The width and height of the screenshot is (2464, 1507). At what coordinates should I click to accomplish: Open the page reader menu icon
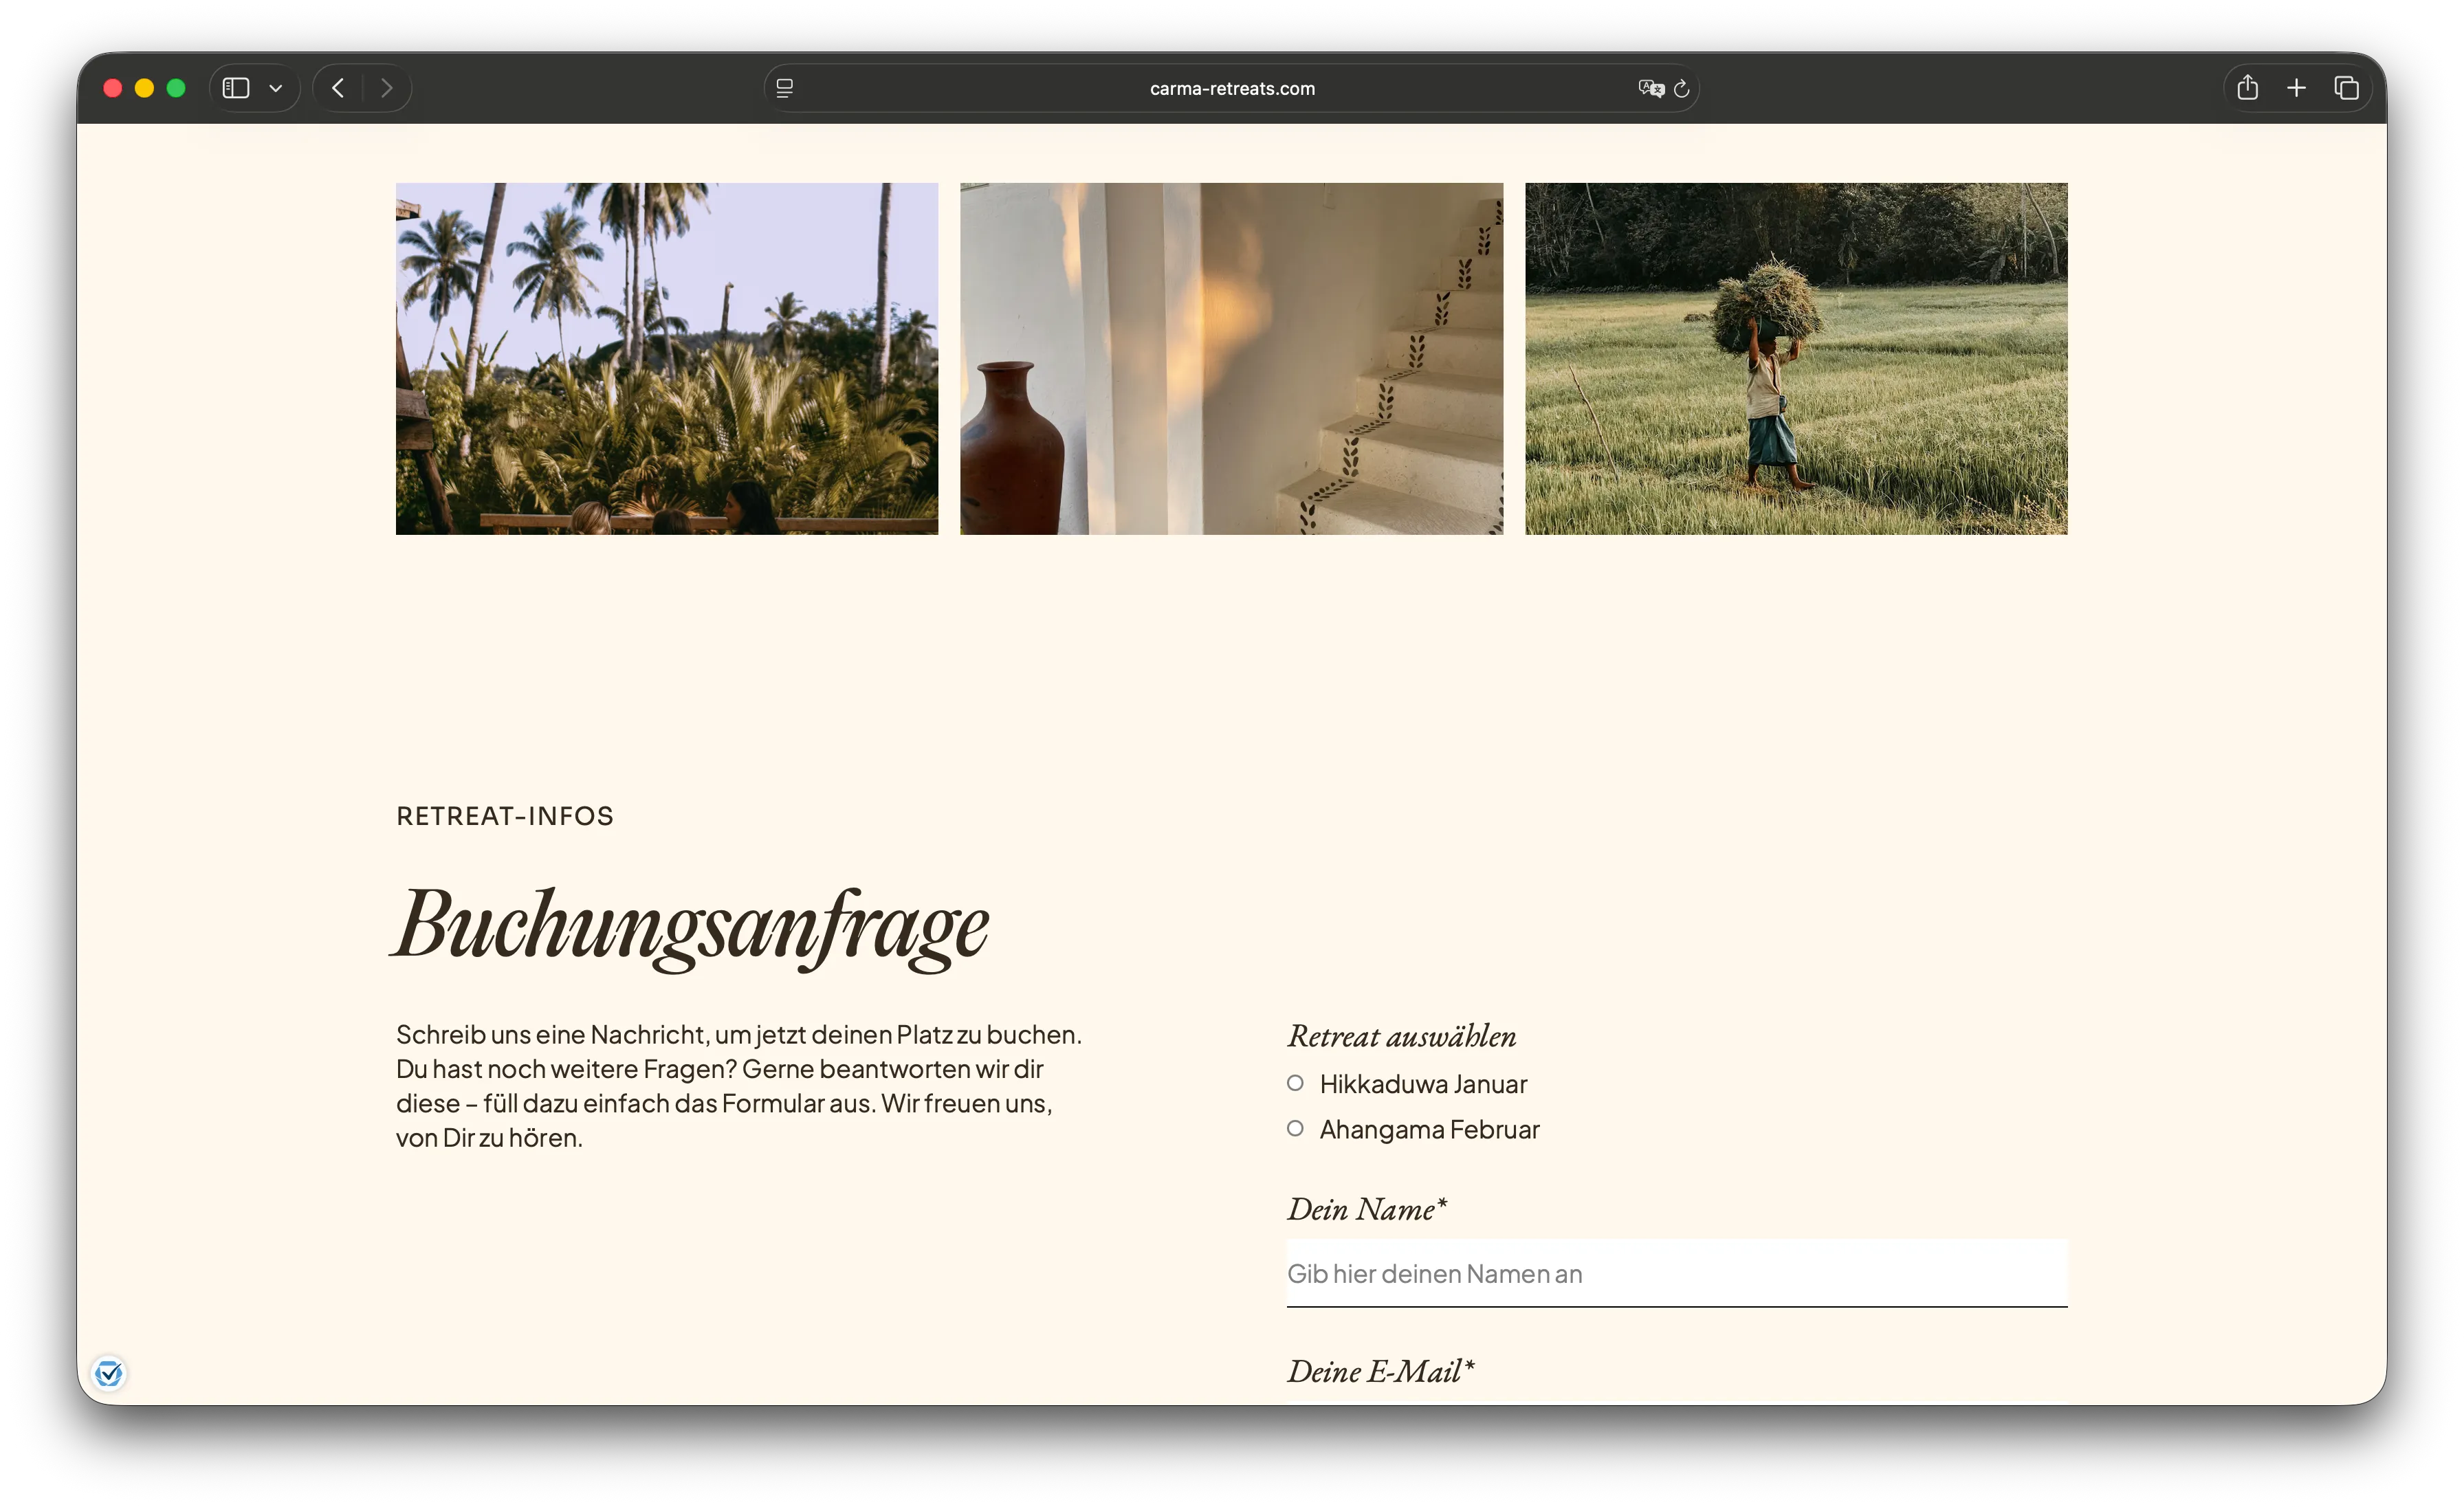click(785, 88)
